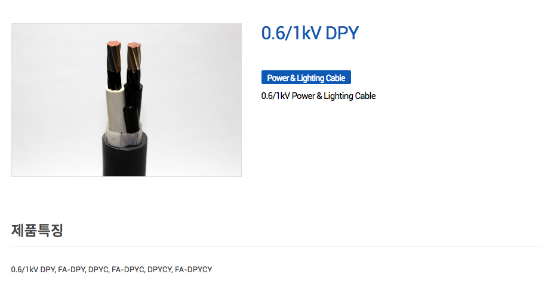The width and height of the screenshot is (560, 305).
Task: Select the 0.6/1kV DPY blue page title
Action: (x=310, y=33)
